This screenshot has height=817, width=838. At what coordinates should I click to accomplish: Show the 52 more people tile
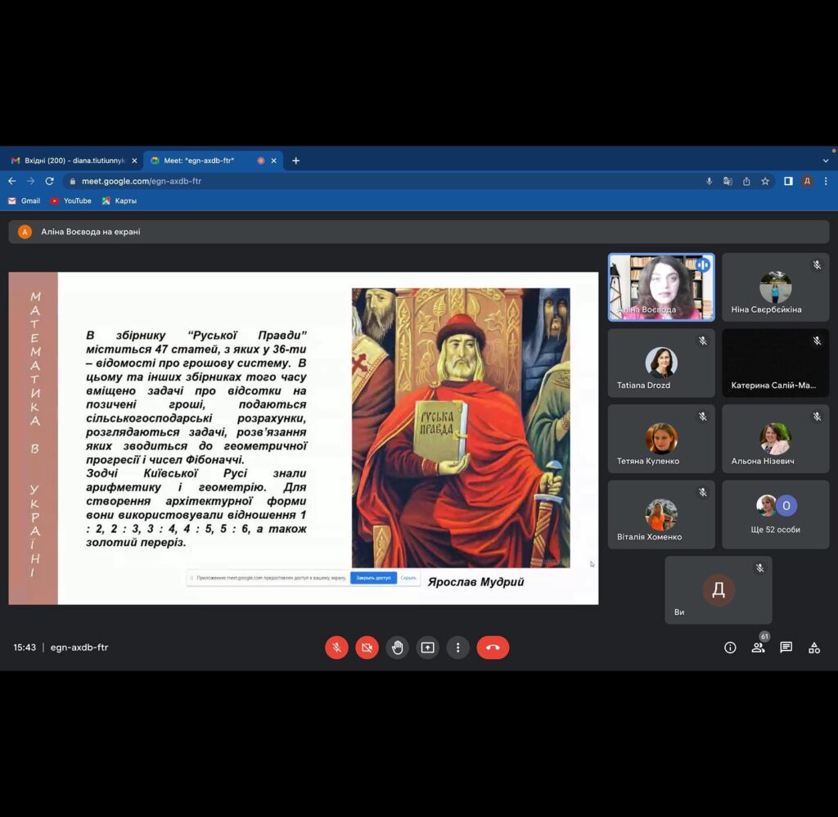(x=776, y=514)
